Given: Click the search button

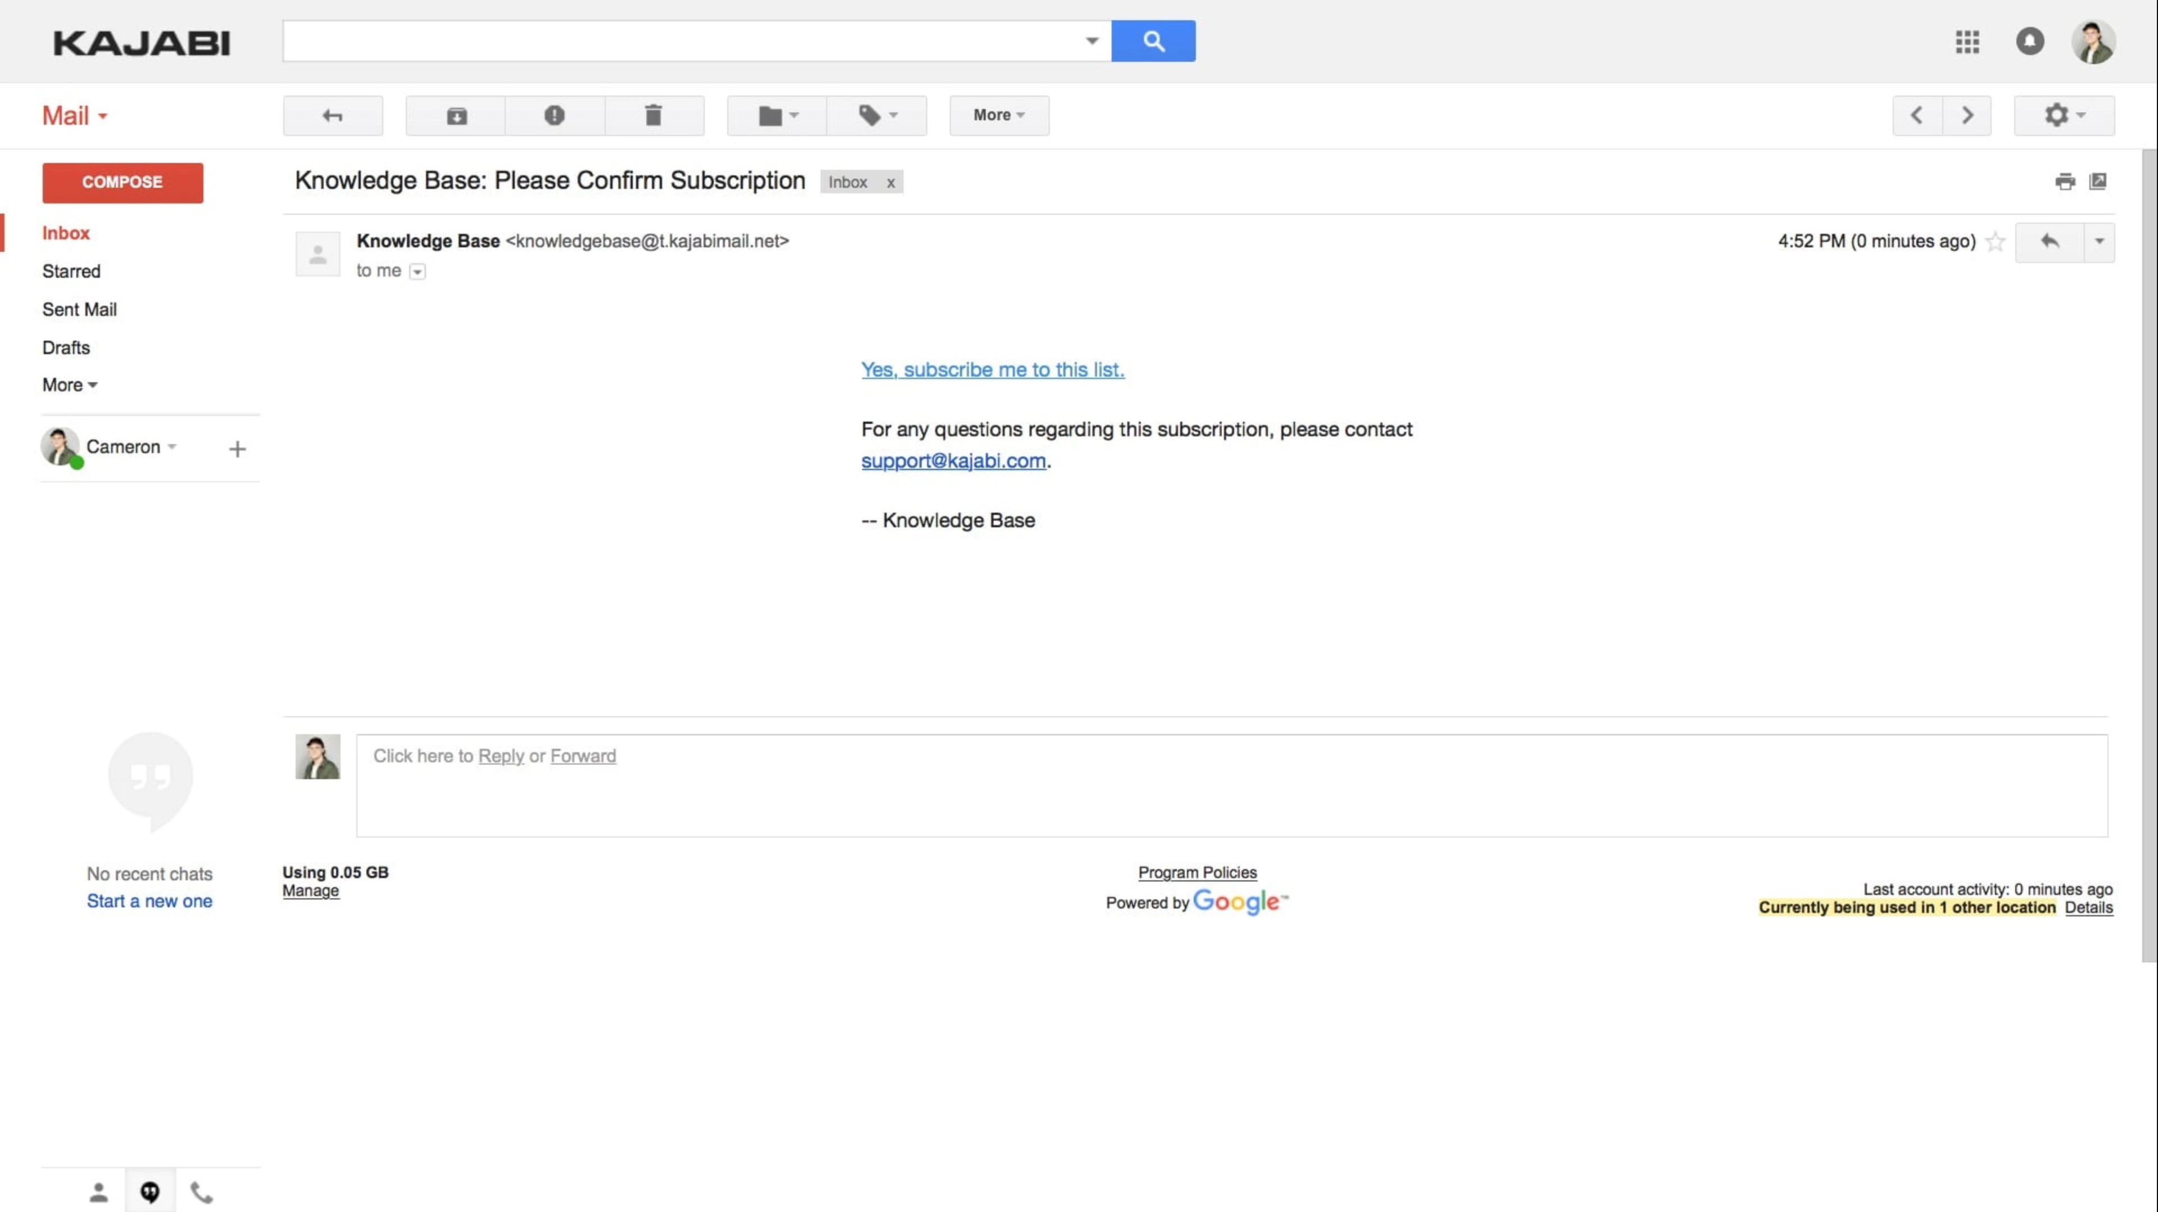Looking at the screenshot, I should [1154, 40].
